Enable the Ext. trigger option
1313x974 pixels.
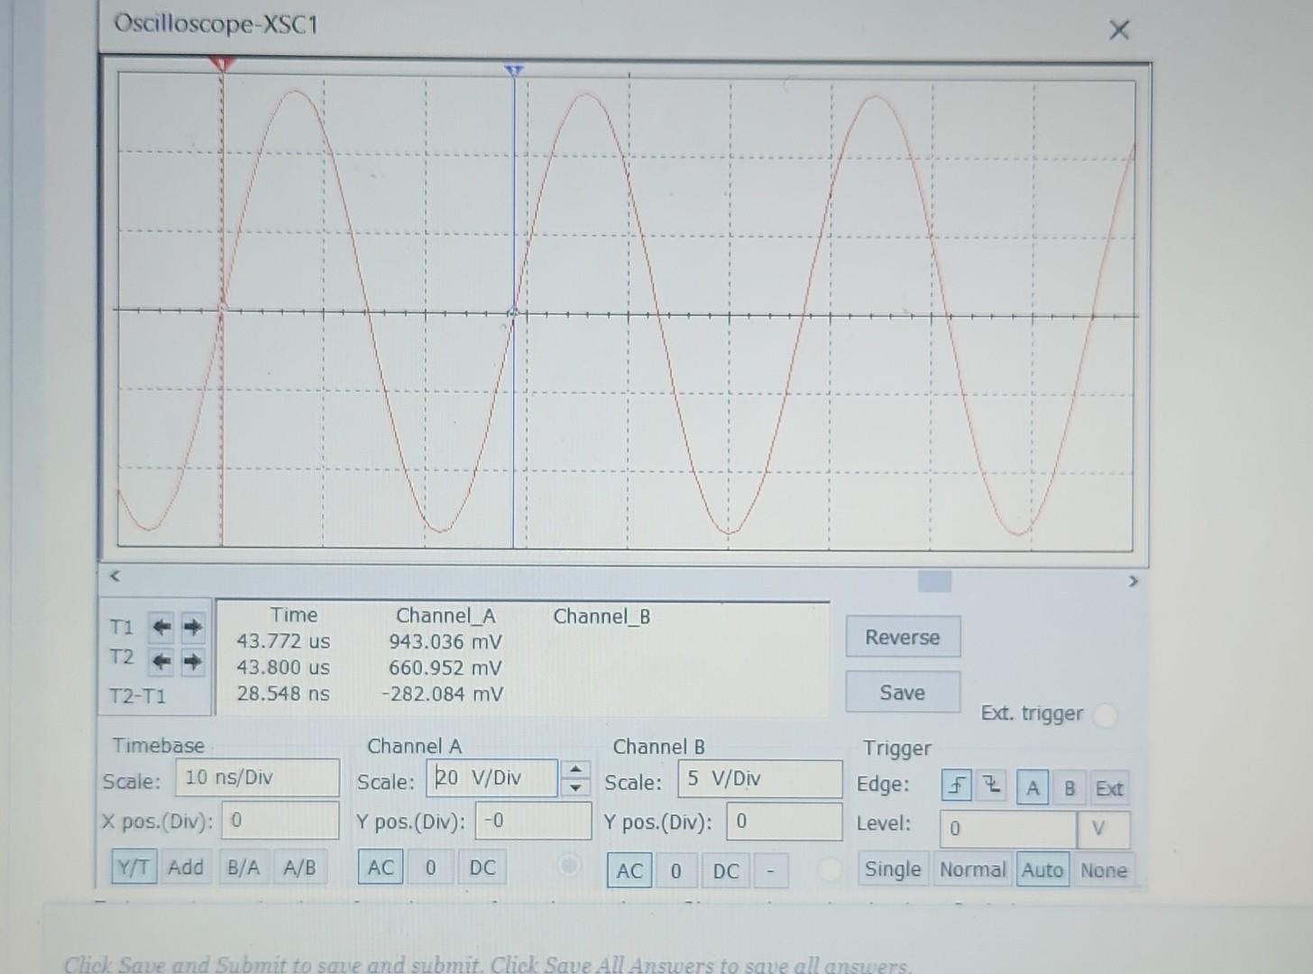point(1107,714)
